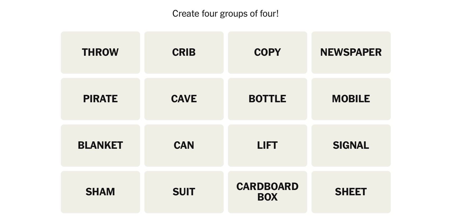The image size is (458, 218).
Task: Choose the CARDBOARD BOX tile
Action: 267,192
